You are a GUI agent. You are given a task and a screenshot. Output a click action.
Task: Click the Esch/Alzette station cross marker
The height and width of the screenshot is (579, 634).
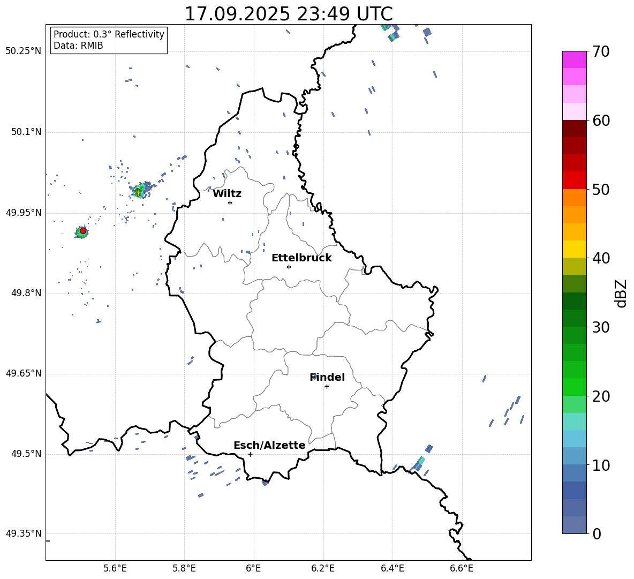pyautogui.click(x=250, y=454)
